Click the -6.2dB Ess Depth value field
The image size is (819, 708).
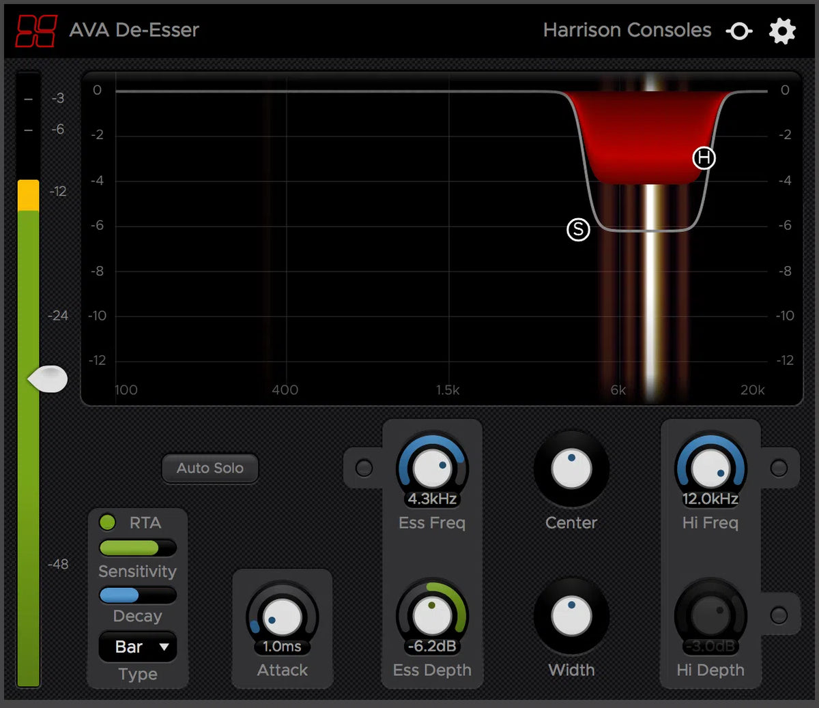432,646
